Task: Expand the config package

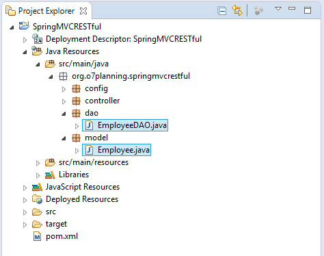Action: pos(64,89)
